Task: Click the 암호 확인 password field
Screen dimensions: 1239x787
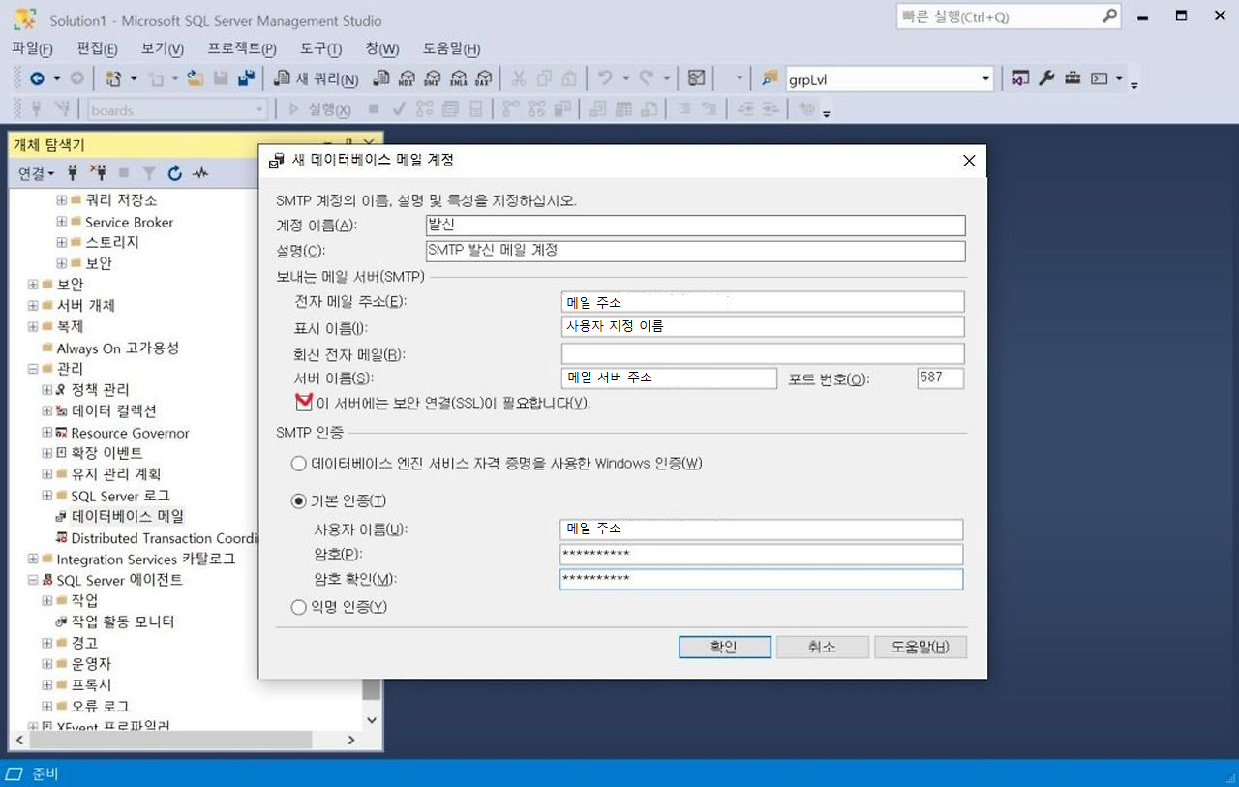Action: click(x=761, y=579)
